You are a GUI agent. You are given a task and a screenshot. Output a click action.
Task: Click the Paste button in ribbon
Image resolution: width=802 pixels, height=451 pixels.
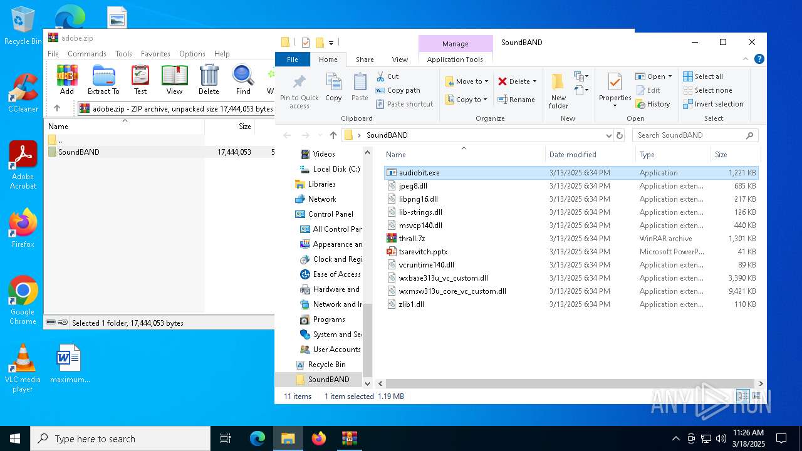coord(360,87)
